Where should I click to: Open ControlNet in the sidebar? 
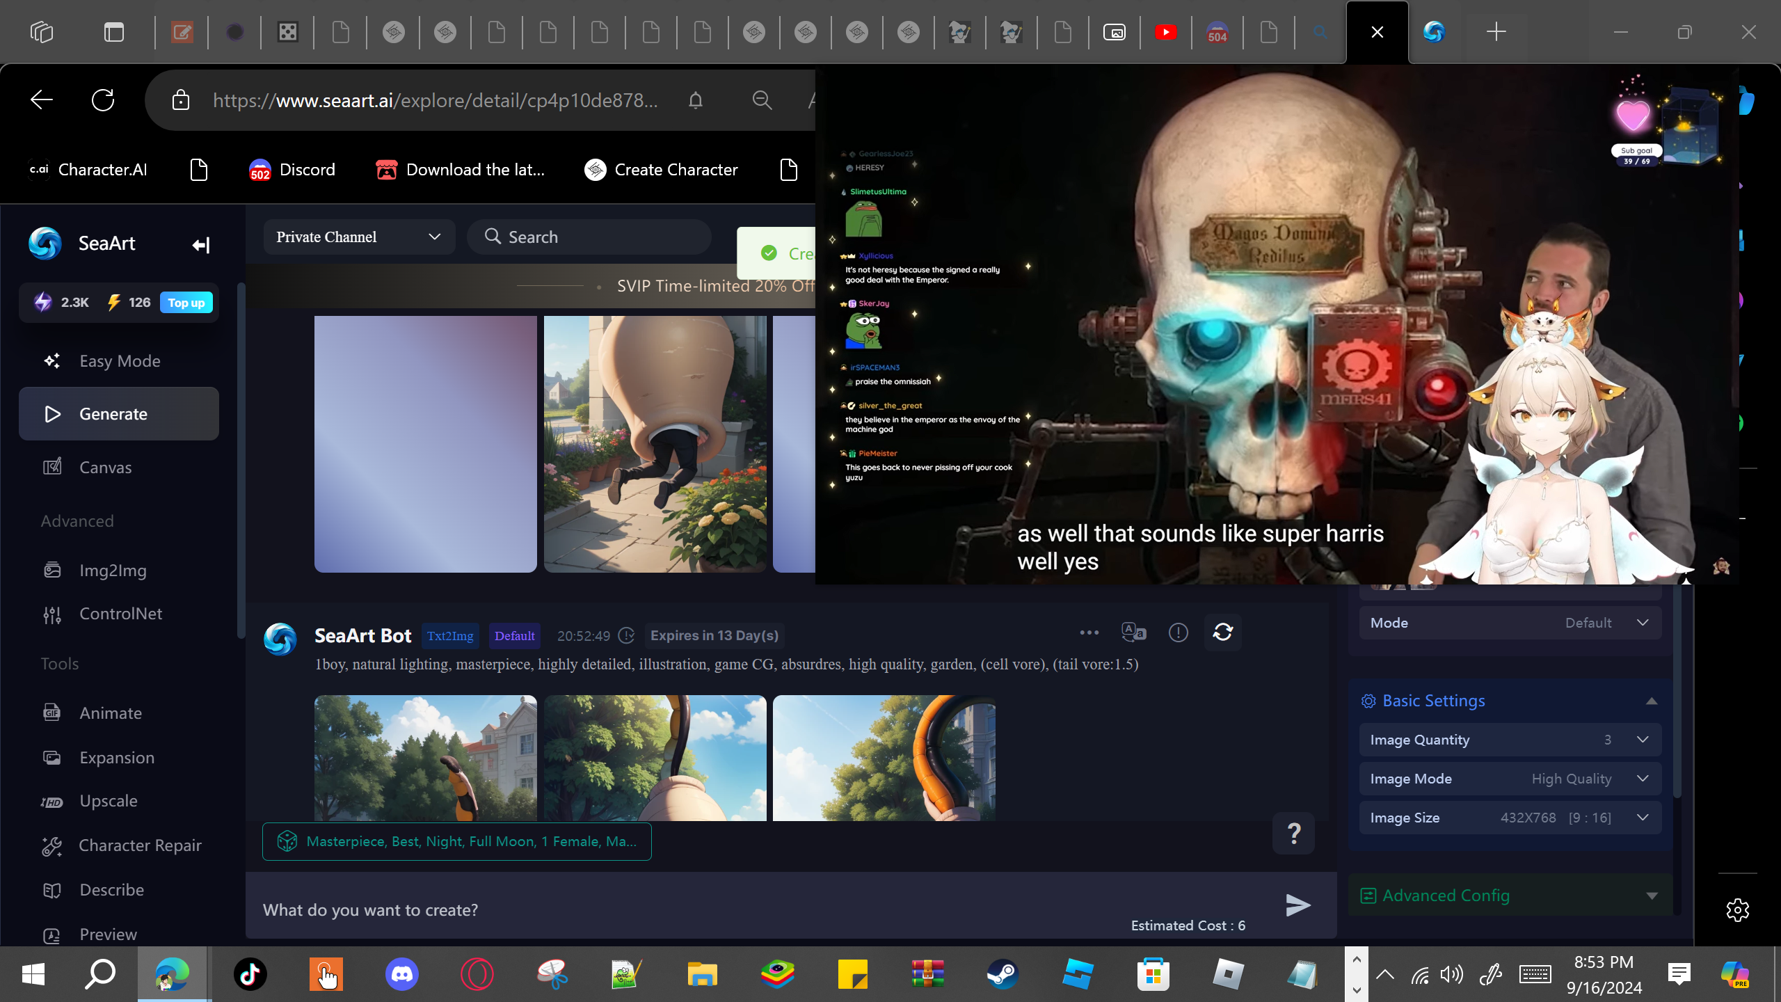tap(119, 614)
